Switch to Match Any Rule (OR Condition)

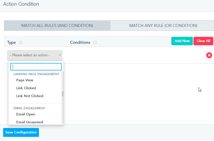tap(163, 25)
